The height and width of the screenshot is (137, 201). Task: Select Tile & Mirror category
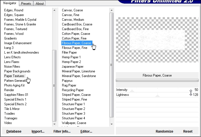coord(12,109)
